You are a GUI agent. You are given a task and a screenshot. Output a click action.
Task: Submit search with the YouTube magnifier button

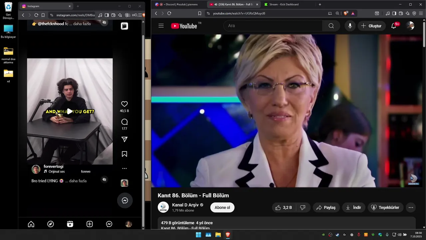(x=331, y=26)
